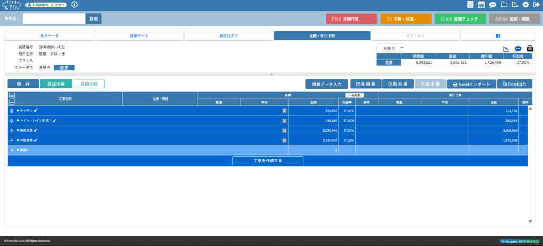The height and width of the screenshot is (246, 543).
Task: Click the building icon in the header
Action: click(470, 5)
